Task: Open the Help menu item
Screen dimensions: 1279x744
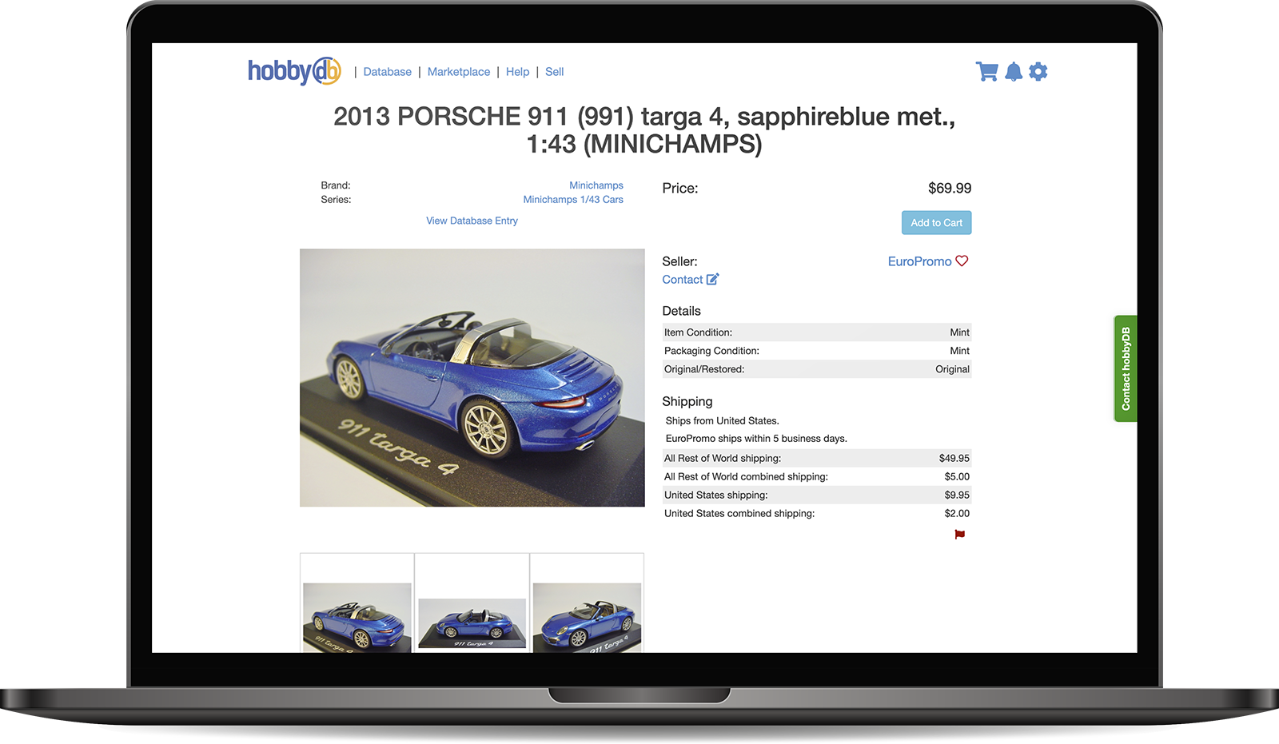Action: click(x=517, y=72)
